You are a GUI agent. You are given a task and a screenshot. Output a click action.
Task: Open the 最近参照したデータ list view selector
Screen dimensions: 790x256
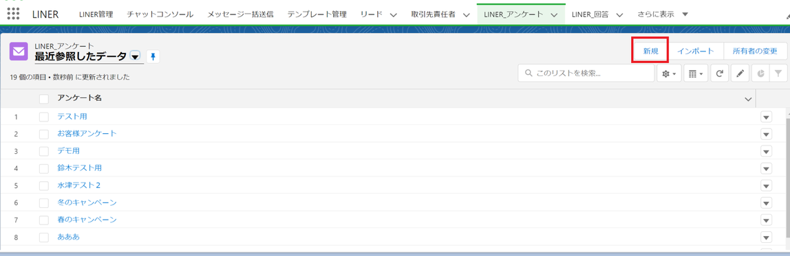pyautogui.click(x=134, y=56)
